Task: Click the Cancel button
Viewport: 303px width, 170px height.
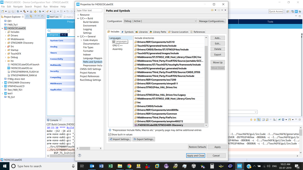Action: [x=216, y=155]
